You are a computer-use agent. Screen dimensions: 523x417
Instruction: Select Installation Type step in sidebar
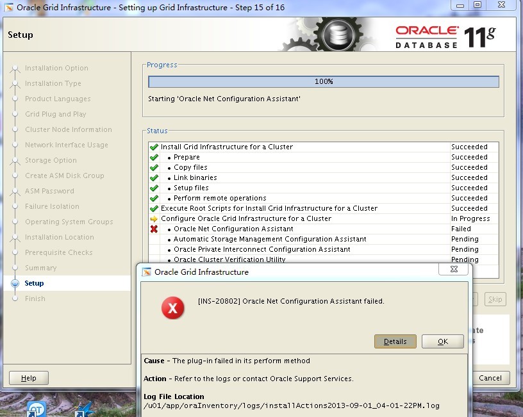pyautogui.click(x=53, y=83)
